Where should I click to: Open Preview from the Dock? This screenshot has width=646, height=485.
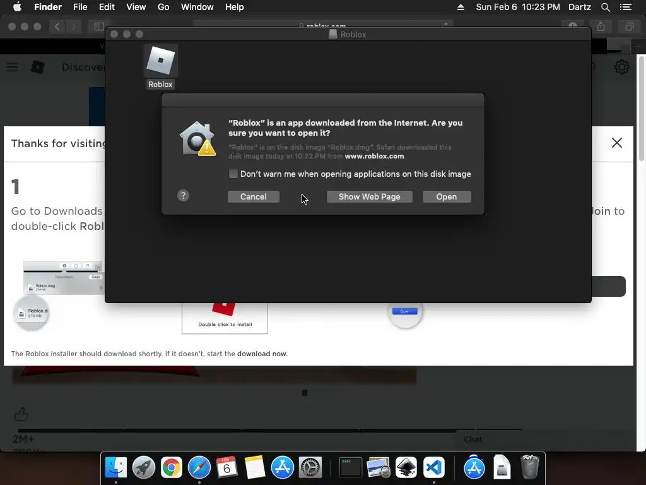point(379,467)
